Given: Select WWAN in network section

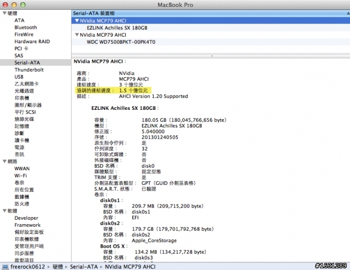Looking at the screenshot, I should [x=22, y=168].
